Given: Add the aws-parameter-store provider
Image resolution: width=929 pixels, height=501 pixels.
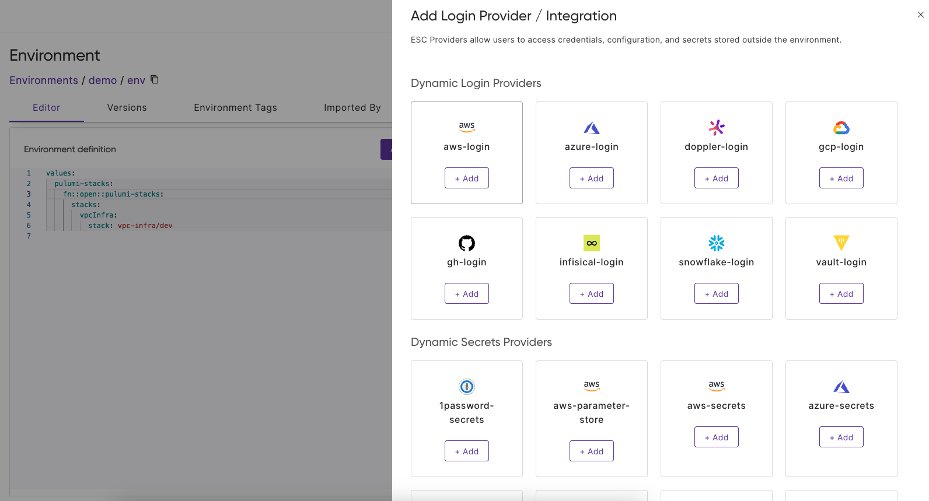Looking at the screenshot, I should (592, 451).
